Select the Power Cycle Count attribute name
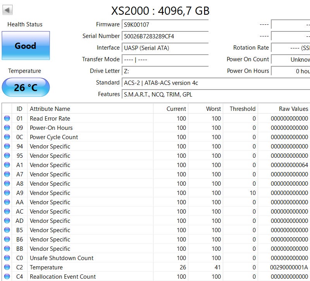The image size is (310, 281). click(54, 137)
